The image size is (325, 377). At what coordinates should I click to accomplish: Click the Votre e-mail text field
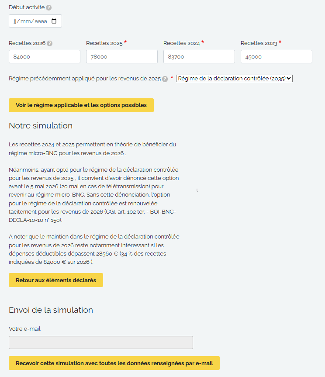101,342
